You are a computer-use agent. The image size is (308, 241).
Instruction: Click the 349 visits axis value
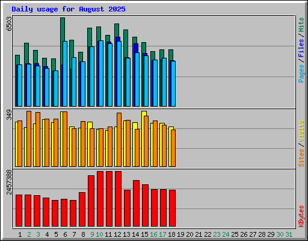click(9, 115)
